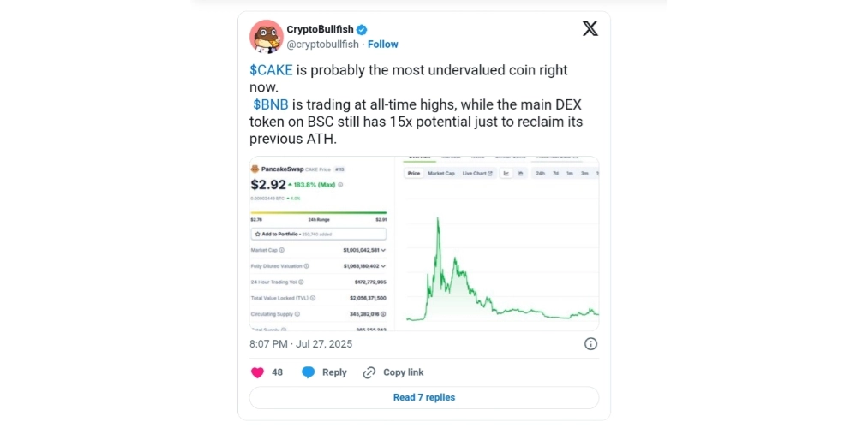This screenshot has height=428, width=857.
Task: Open the tweet info circle icon
Action: point(590,343)
